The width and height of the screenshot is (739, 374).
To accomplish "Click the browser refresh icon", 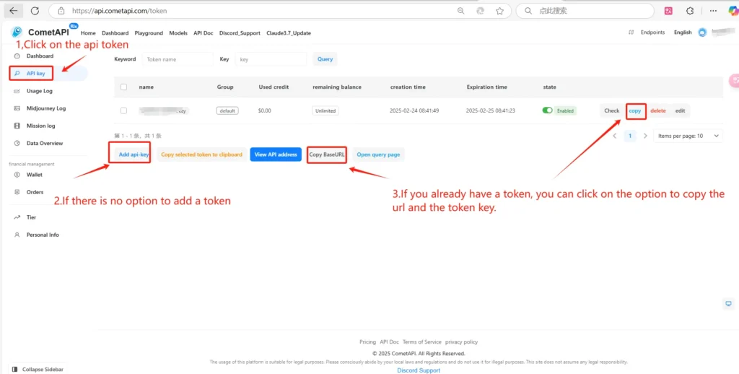I will click(x=481, y=11).
